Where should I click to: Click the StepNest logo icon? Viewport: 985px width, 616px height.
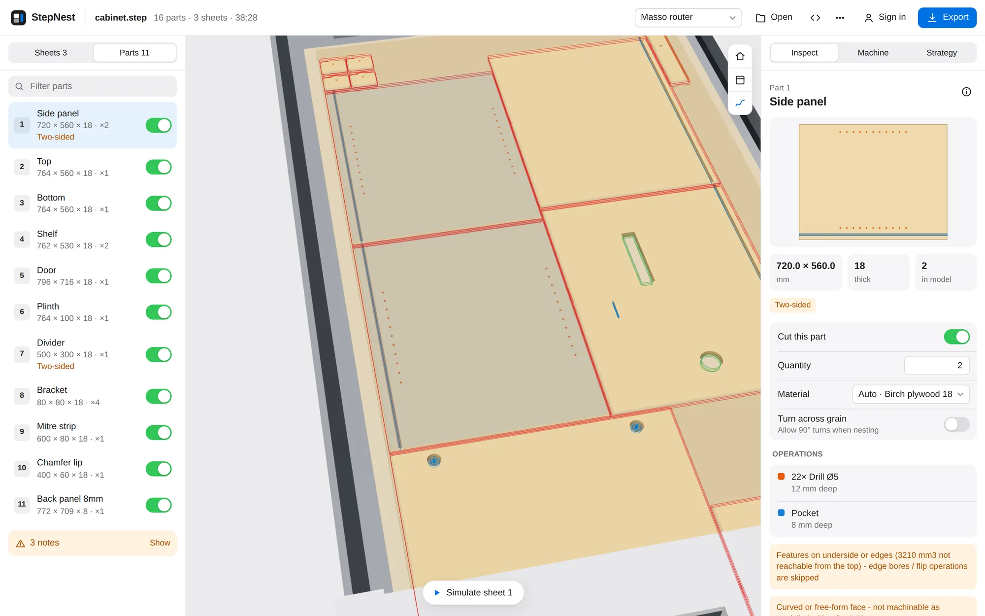(18, 18)
